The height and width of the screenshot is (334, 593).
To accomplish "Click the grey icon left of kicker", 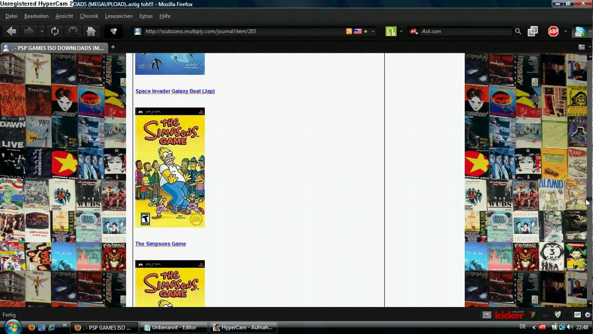I will [x=486, y=315].
